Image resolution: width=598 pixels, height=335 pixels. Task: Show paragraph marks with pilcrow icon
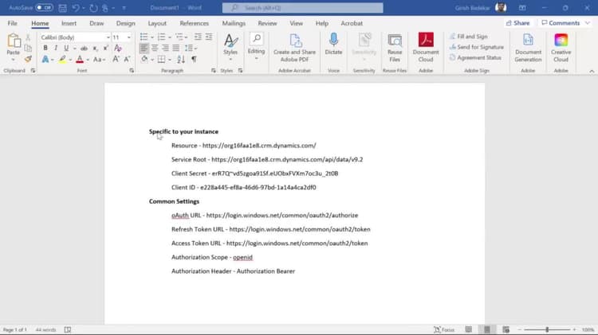pos(194,59)
